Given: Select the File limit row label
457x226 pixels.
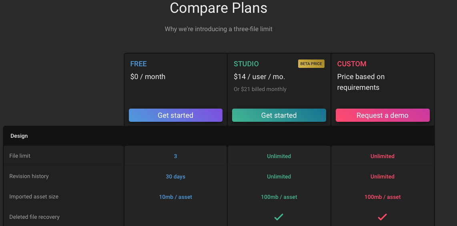Looking at the screenshot, I should (20, 156).
